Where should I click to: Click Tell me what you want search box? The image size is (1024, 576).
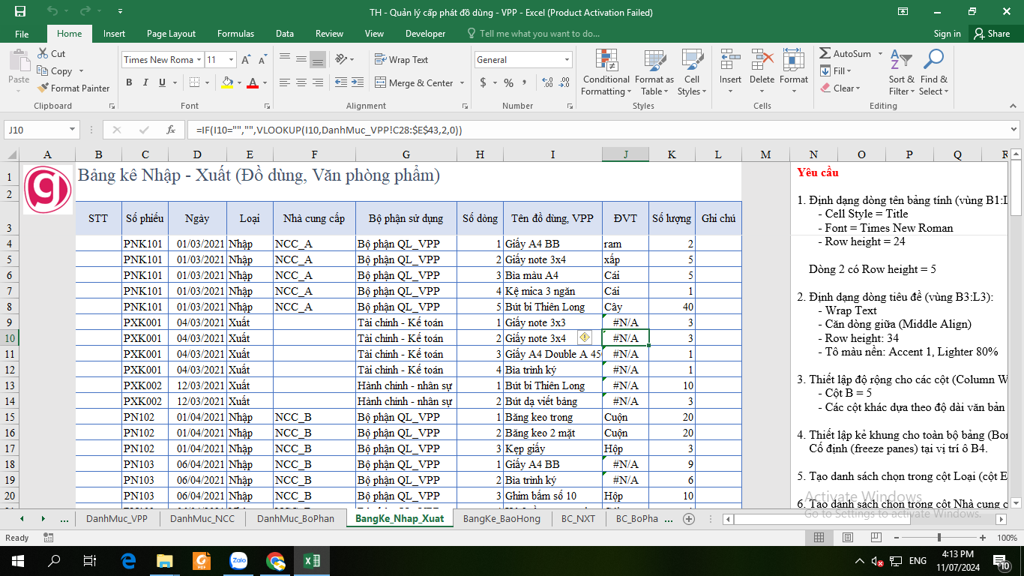coord(532,34)
